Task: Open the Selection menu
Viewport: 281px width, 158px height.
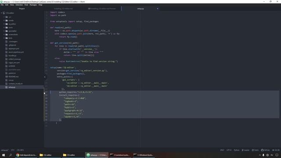Action: point(19,5)
